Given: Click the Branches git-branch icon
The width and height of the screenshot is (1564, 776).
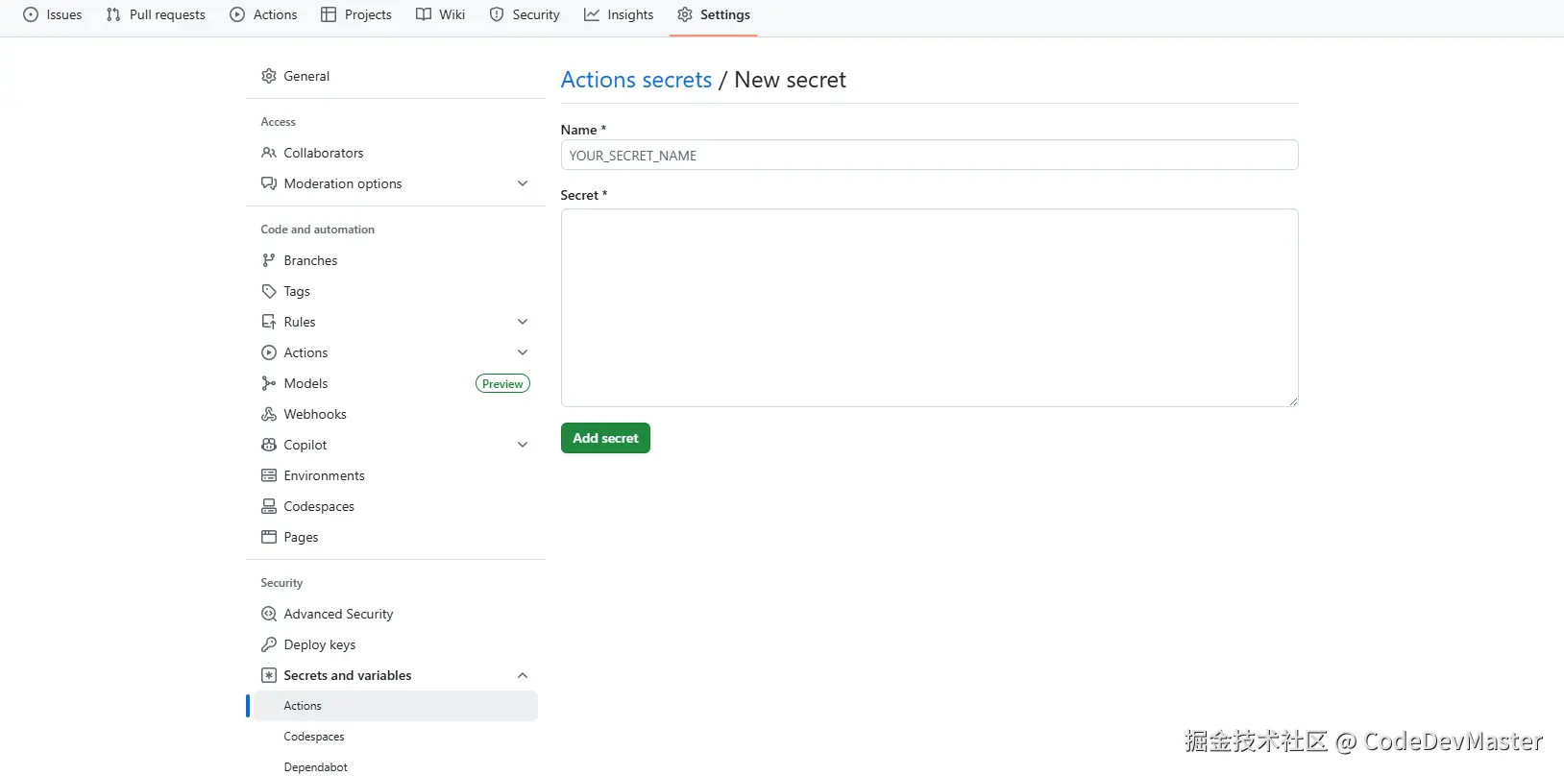Looking at the screenshot, I should click(x=269, y=260).
